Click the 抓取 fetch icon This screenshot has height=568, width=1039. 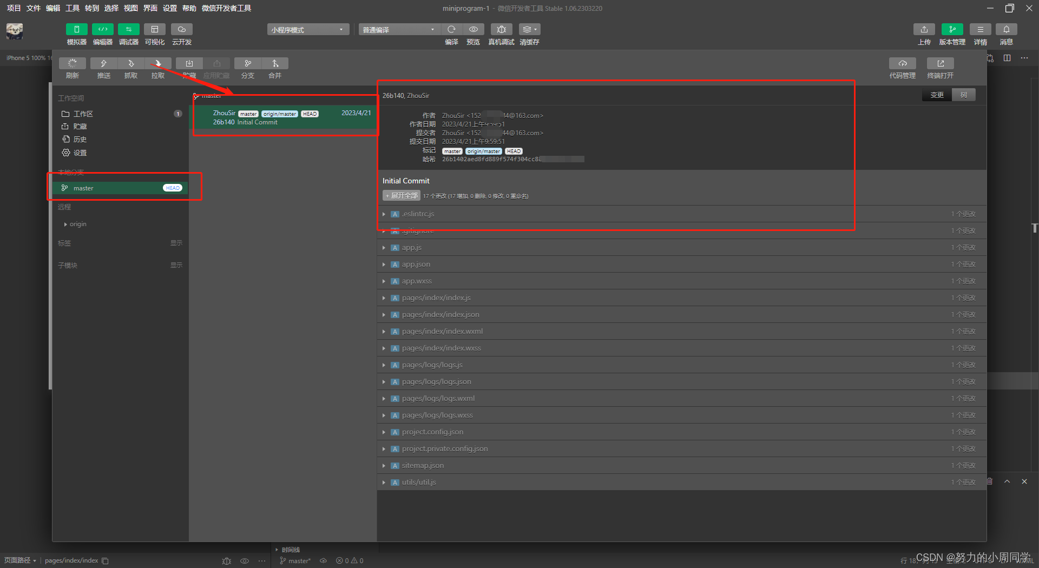(x=130, y=63)
